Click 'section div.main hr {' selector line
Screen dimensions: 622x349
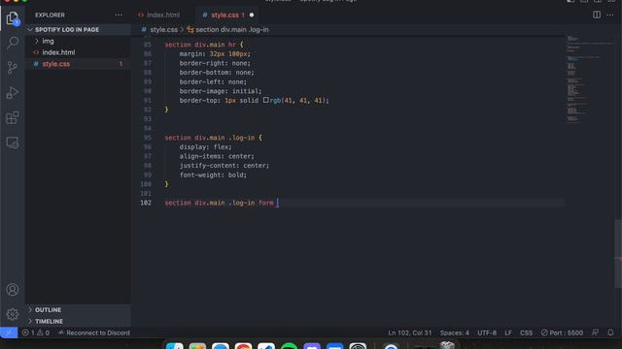pyautogui.click(x=204, y=45)
